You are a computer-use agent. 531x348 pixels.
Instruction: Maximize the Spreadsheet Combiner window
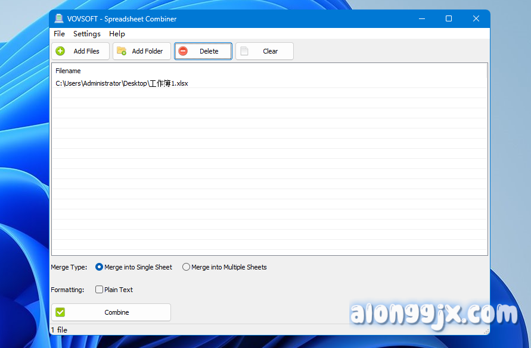pyautogui.click(x=449, y=18)
